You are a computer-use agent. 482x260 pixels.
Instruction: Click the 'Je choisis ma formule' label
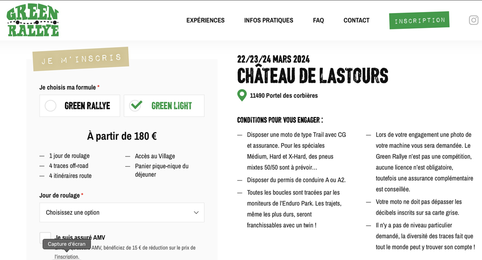click(67, 87)
